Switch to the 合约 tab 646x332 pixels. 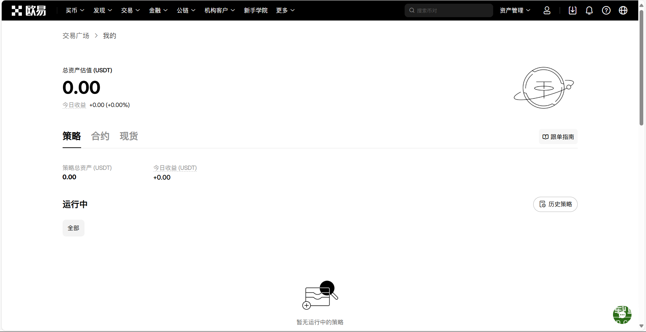tap(100, 136)
